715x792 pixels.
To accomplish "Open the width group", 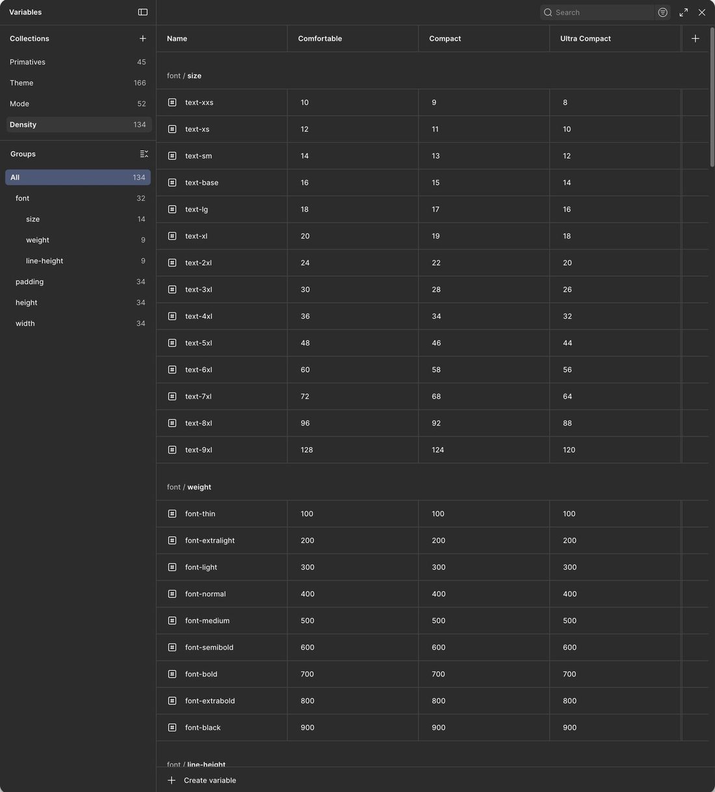I will click(78, 323).
